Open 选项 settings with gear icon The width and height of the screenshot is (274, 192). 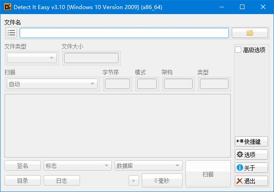tap(251, 155)
